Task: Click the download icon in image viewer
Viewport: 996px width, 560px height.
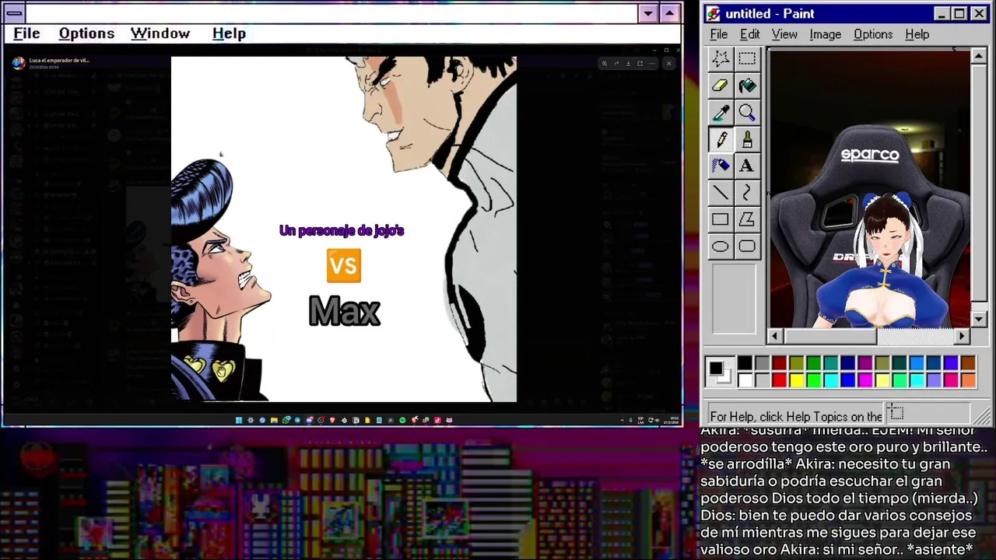Action: click(x=629, y=63)
